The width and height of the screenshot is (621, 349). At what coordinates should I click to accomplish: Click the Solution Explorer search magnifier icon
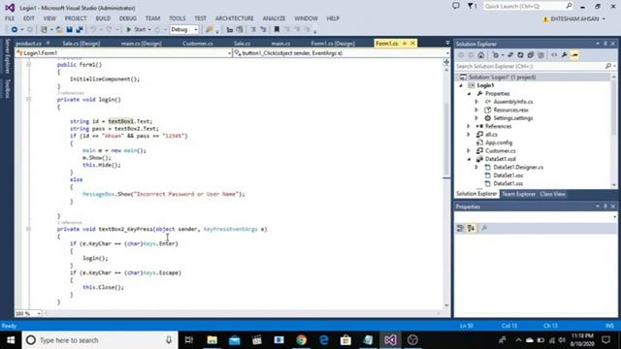pyautogui.click(x=608, y=67)
